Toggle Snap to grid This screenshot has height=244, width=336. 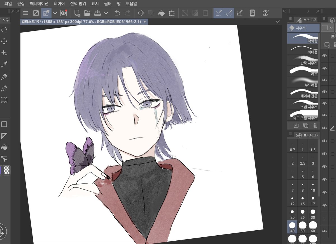pyautogui.click(x=240, y=13)
